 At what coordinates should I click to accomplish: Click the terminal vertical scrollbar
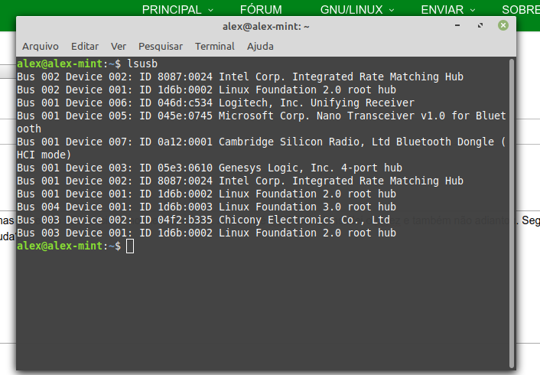512,214
